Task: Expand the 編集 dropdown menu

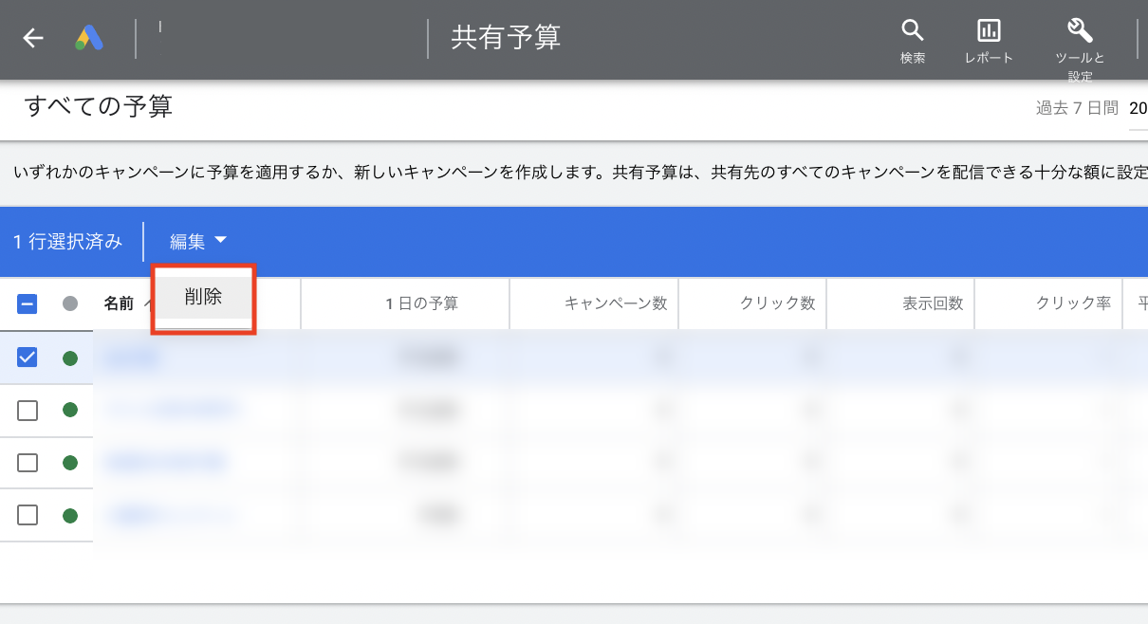Action: pyautogui.click(x=198, y=242)
